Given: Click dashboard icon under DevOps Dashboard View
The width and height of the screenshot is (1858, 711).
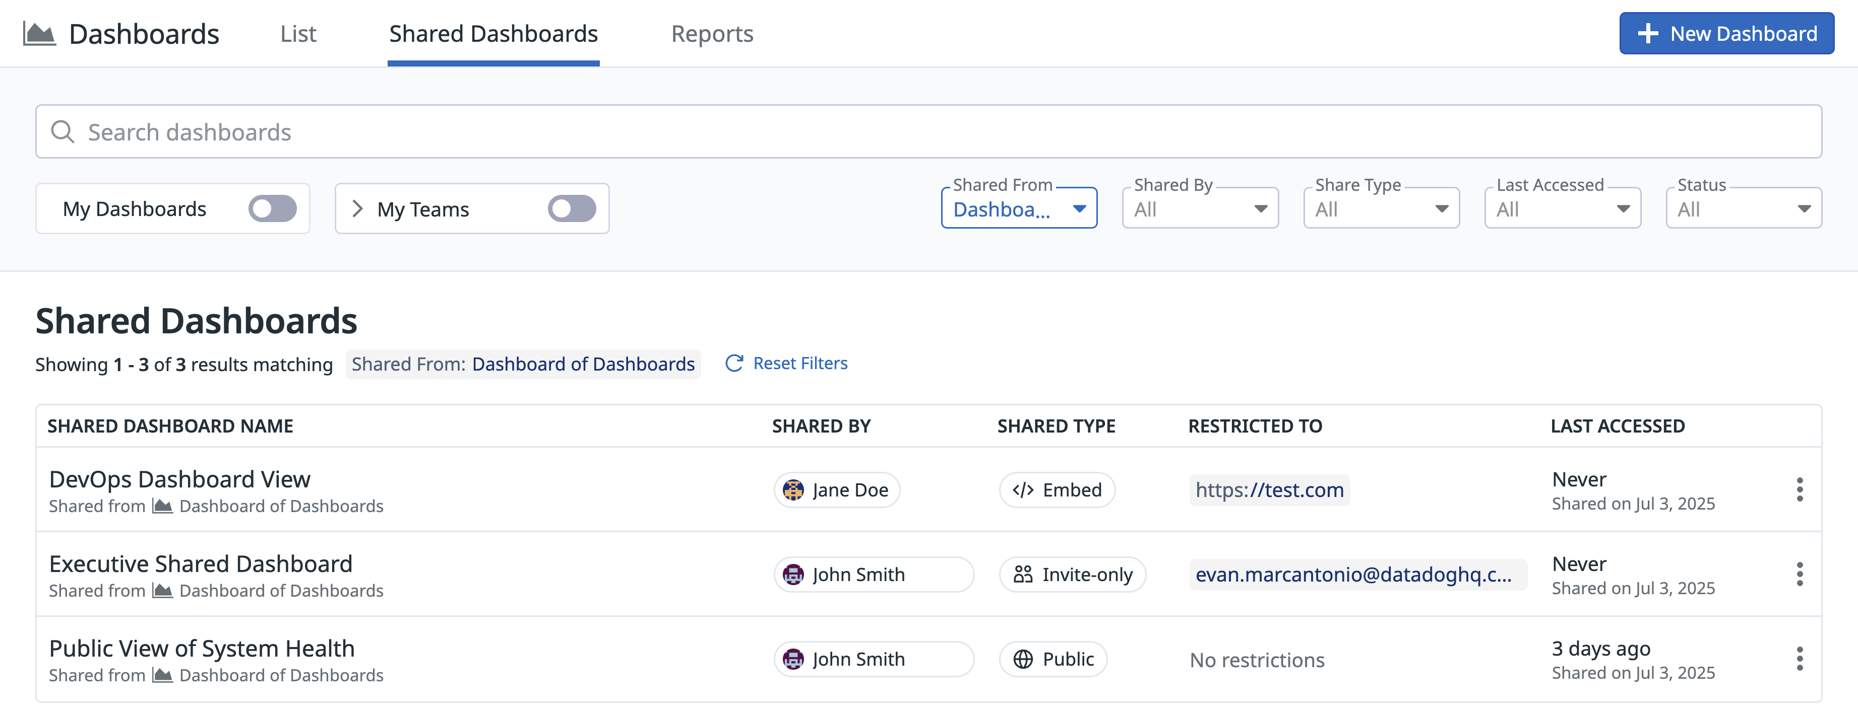Looking at the screenshot, I should click(x=162, y=506).
